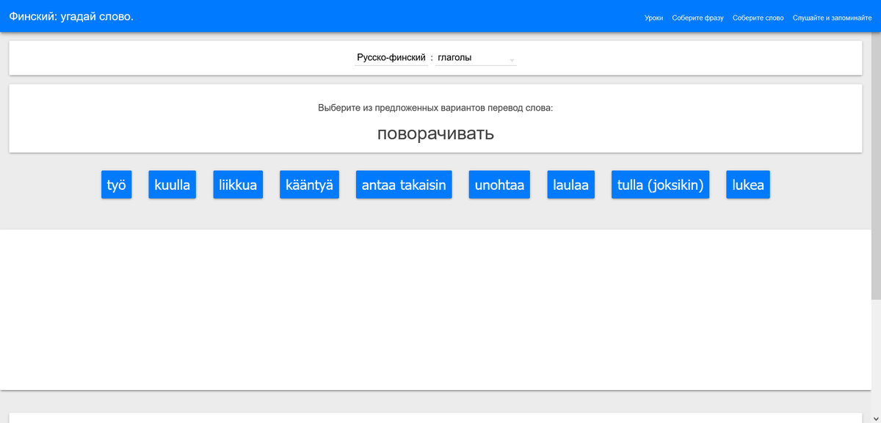Screen dimensions: 881x423
Task: Choose the 'unohtaa' button
Action: coord(499,185)
